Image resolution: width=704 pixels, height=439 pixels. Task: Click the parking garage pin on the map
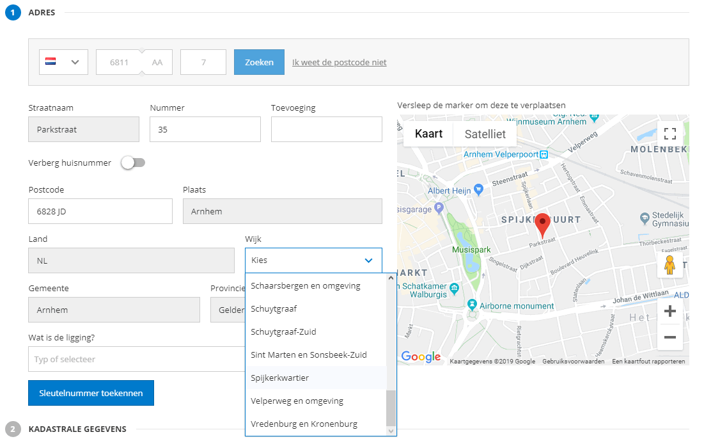coord(439,207)
